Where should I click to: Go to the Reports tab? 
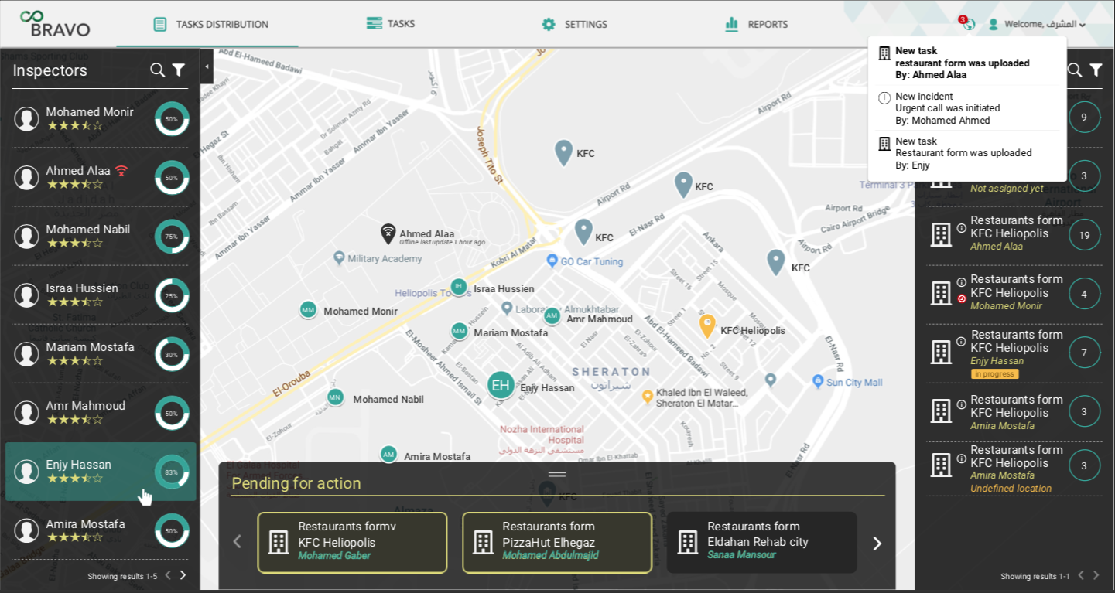[756, 24]
